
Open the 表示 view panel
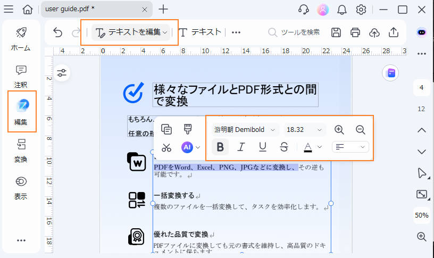[21, 188]
